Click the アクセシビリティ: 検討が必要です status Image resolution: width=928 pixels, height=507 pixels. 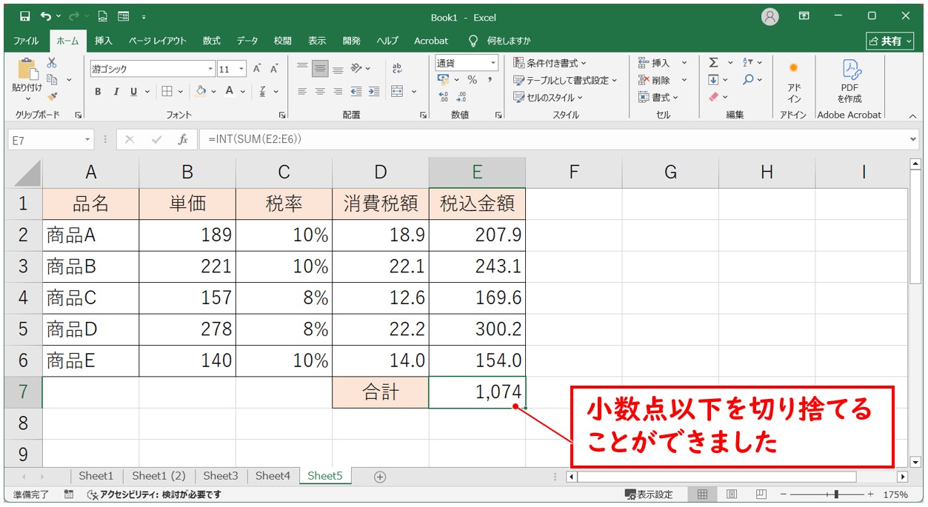(154, 494)
